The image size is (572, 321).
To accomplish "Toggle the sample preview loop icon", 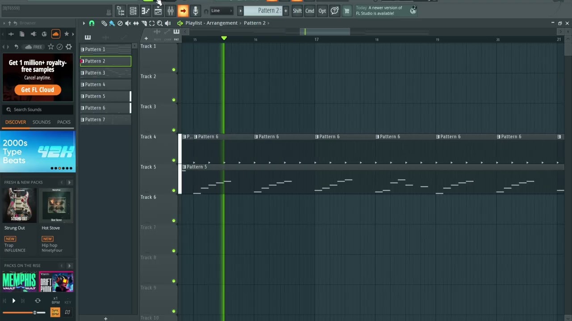I will [x=38, y=301].
